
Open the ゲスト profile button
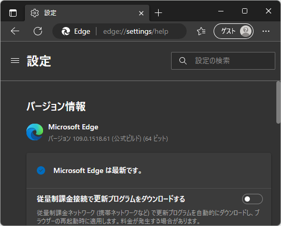[x=233, y=31]
